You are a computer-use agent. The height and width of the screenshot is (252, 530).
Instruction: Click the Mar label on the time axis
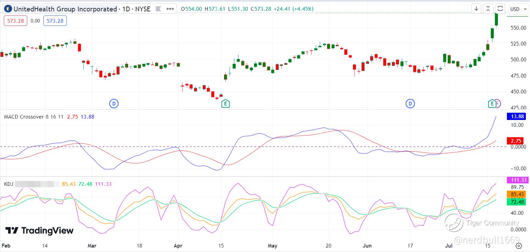[x=92, y=246]
